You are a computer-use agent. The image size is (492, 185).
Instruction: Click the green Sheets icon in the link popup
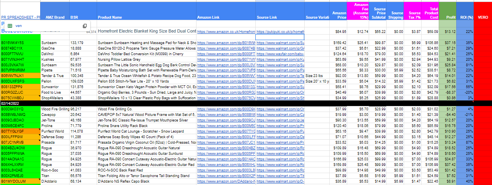(9, 26)
